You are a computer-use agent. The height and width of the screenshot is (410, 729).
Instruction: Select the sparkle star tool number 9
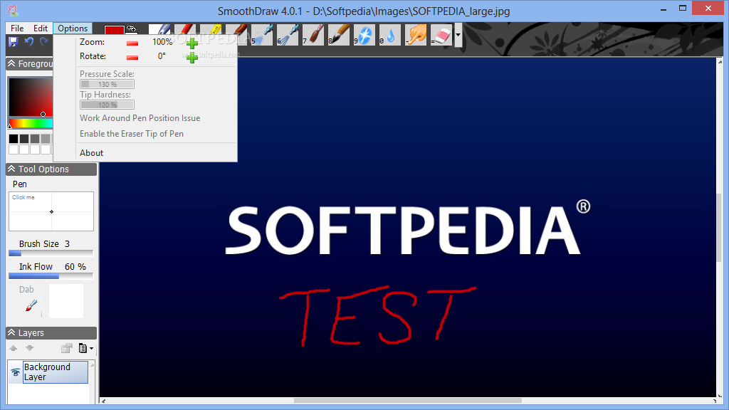point(364,35)
